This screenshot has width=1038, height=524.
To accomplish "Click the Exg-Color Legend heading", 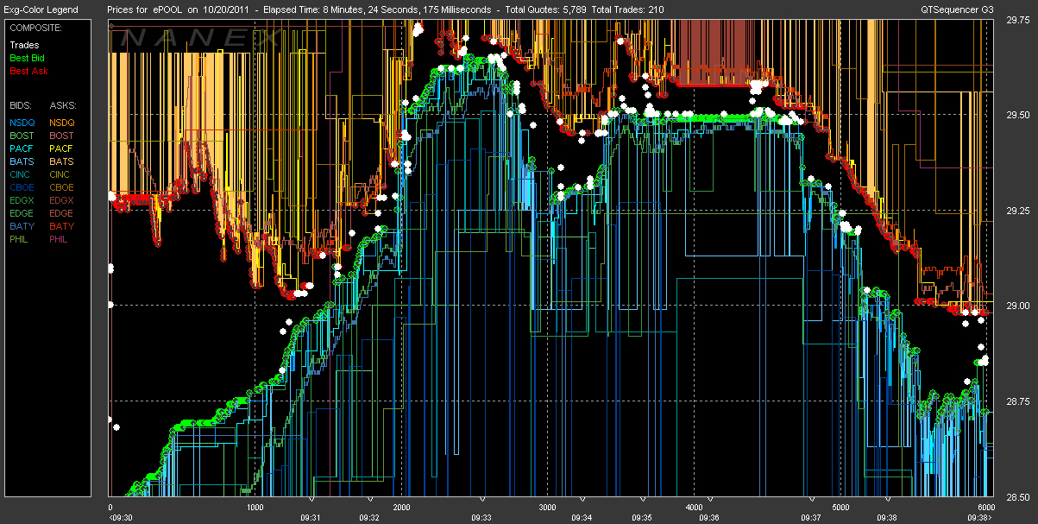I will [41, 10].
